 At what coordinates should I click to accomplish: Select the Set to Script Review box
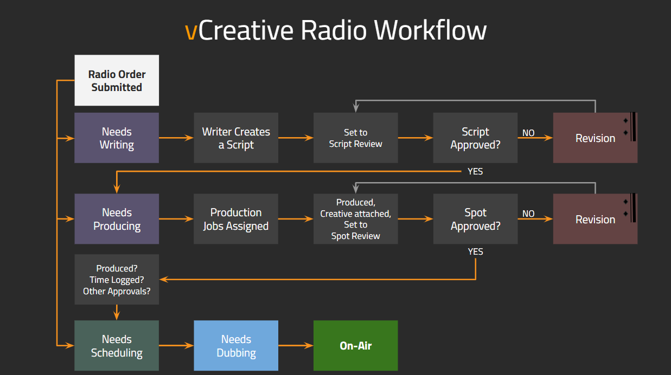point(355,138)
